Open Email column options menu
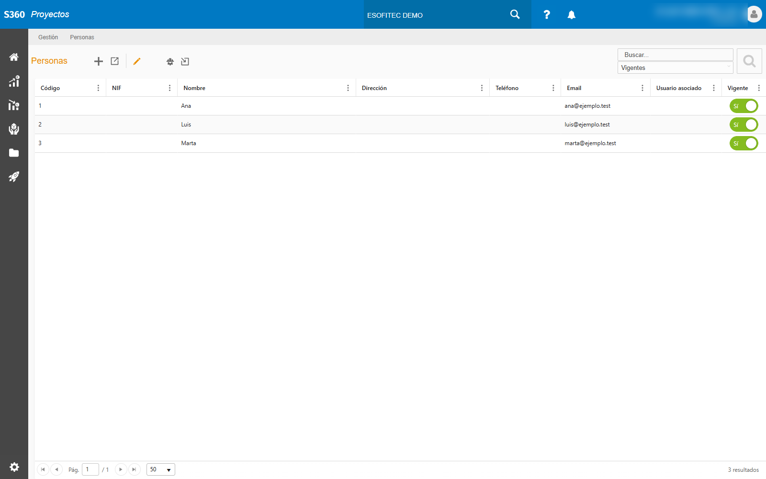 click(642, 88)
